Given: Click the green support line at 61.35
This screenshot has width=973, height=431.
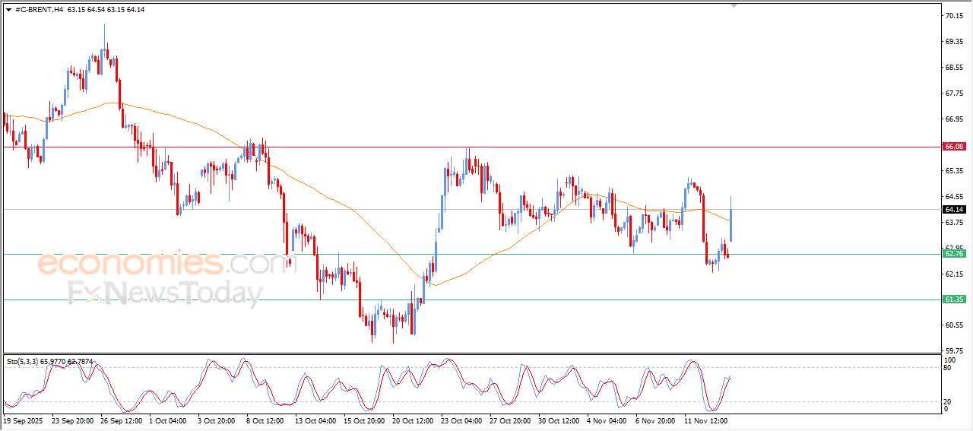Looking at the screenshot, I should coord(532,299).
